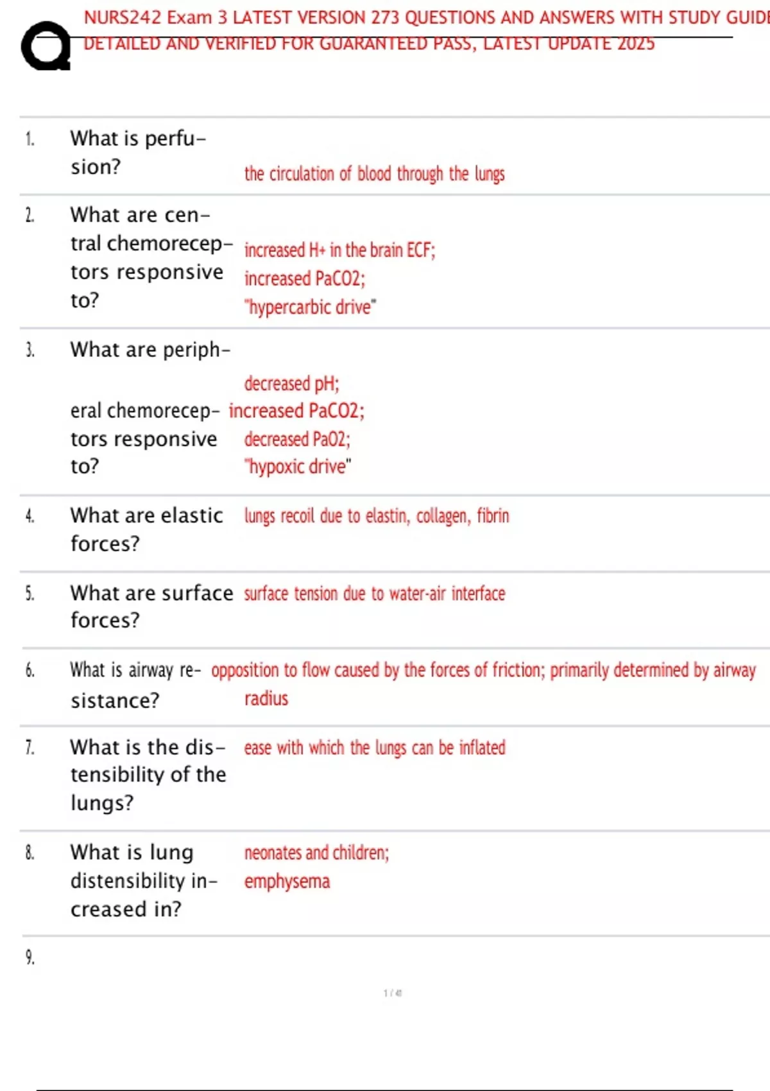
Task: Click the black Q logo icon
Action: pyautogui.click(x=46, y=46)
